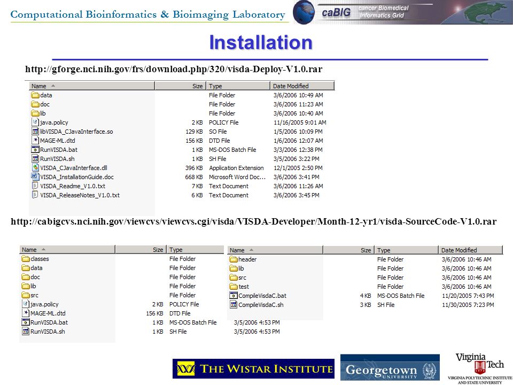Click the CompileVisdaC.sh file icon

[234, 305]
